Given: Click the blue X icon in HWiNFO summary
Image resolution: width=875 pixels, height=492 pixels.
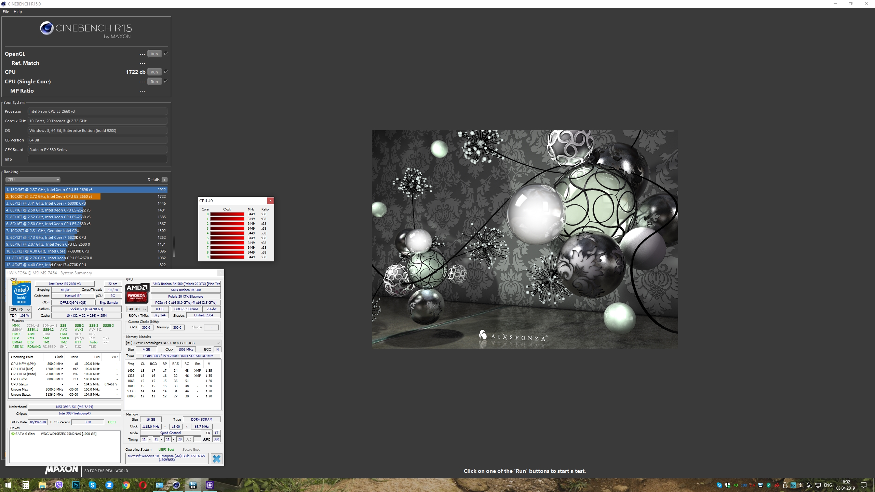Looking at the screenshot, I should coord(216,459).
